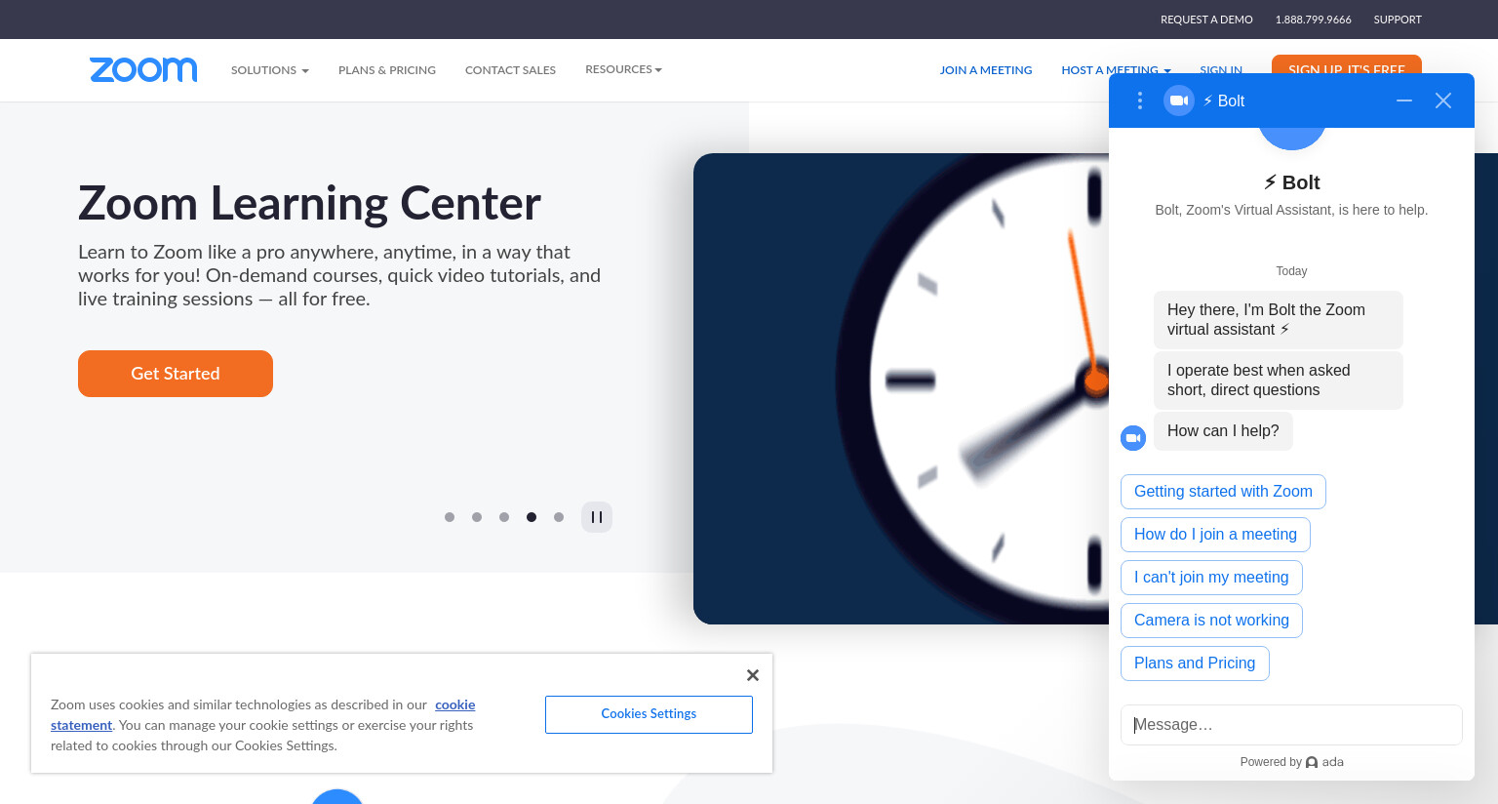1498x804 pixels.
Task: Open Plans & Pricing in the nav
Action: click(387, 70)
